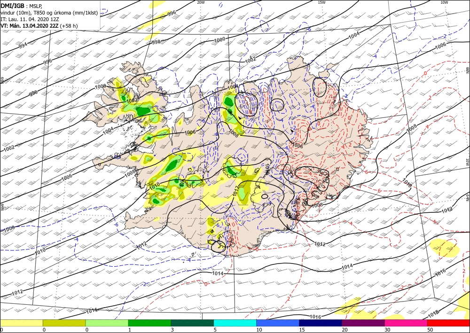Select the bright blue legend segment
Screen dimensions: 470x333
278,323
